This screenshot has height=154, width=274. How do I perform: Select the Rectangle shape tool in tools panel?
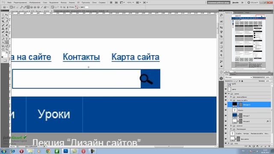click(7, 42)
